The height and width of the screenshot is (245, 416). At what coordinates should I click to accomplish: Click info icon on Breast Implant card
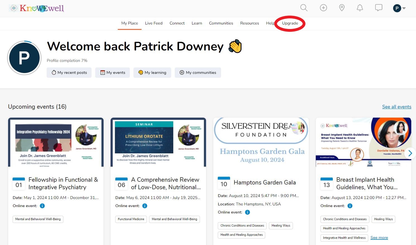point(350,206)
